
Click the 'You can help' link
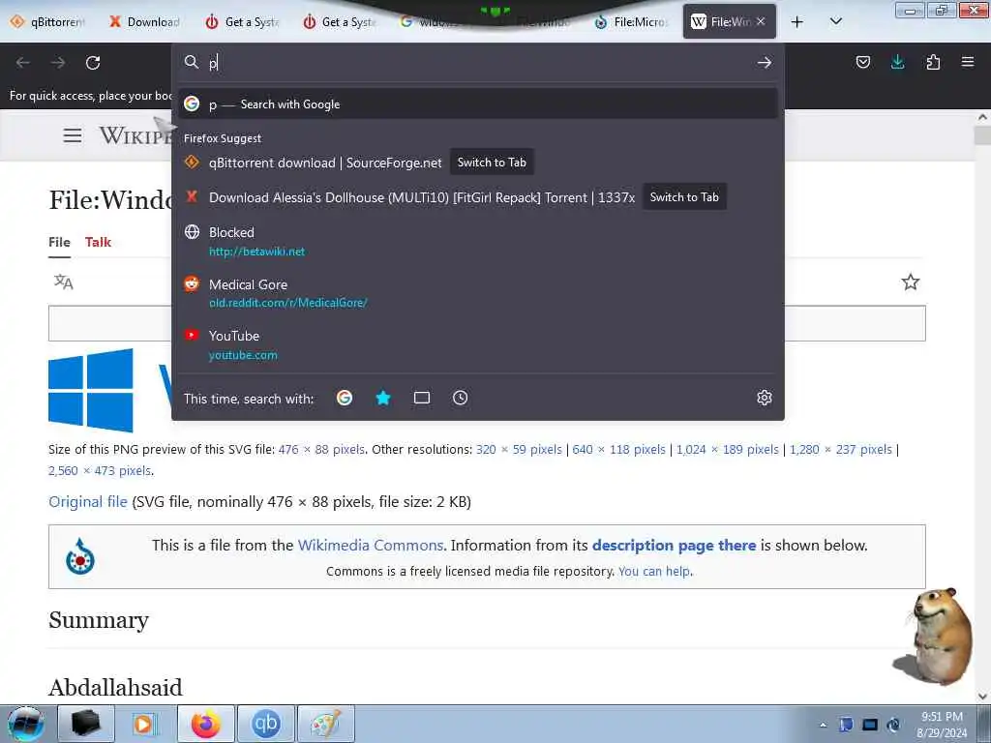(654, 571)
